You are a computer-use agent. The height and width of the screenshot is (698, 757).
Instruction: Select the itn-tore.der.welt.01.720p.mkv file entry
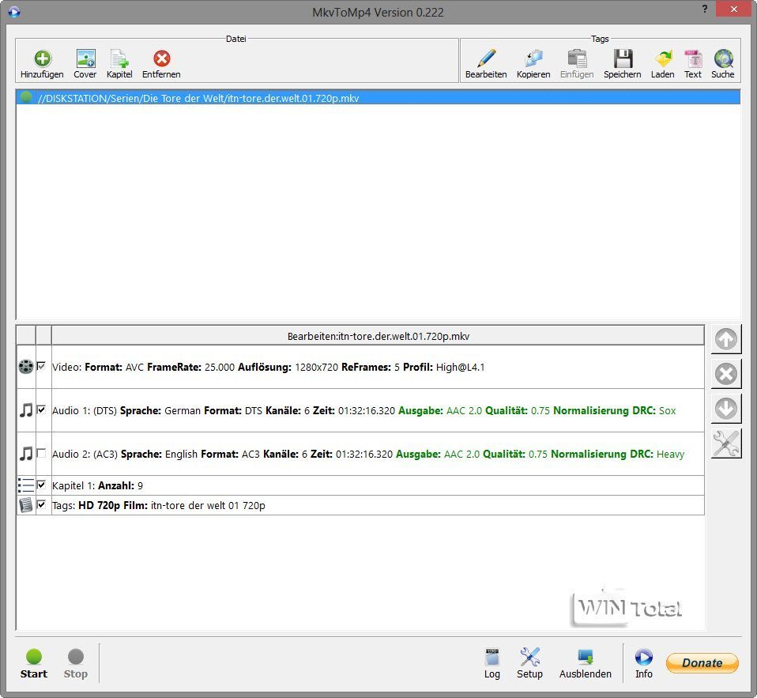pos(198,98)
